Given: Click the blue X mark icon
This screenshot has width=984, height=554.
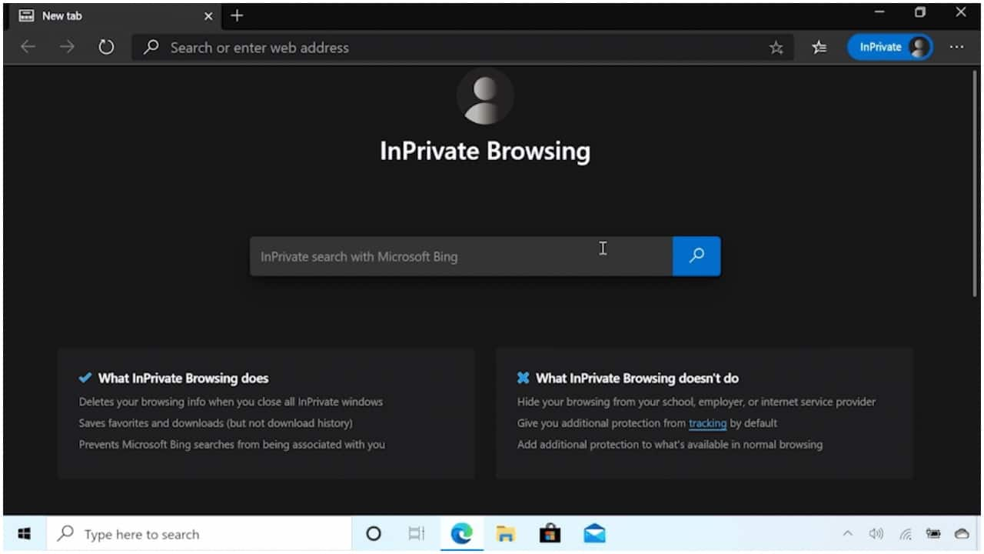Looking at the screenshot, I should pyautogui.click(x=524, y=378).
